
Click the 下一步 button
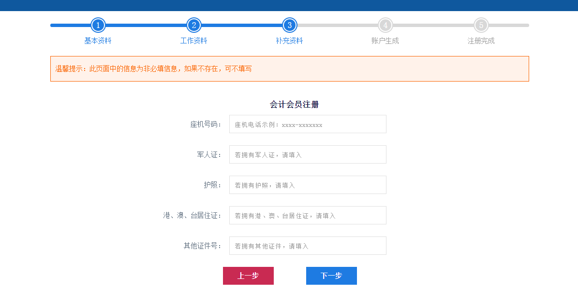(331, 276)
